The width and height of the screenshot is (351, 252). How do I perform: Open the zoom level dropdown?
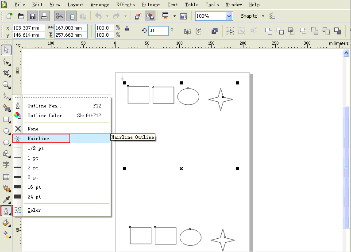pos(229,16)
